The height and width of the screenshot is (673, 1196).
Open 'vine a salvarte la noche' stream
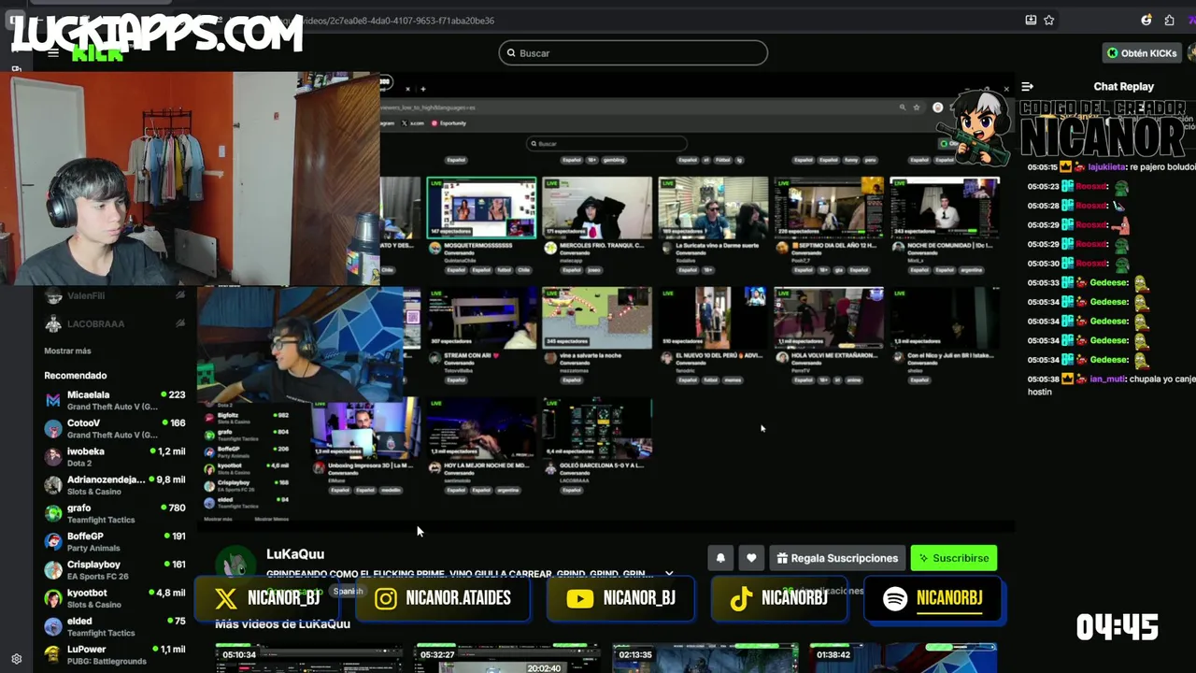coord(597,318)
